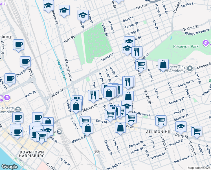Screen dimensions: 211x170
Task: Open school marker near S 19th St
Action: [181, 127]
